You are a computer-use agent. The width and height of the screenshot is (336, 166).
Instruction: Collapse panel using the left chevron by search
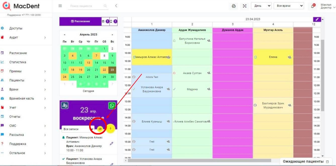[116, 6]
